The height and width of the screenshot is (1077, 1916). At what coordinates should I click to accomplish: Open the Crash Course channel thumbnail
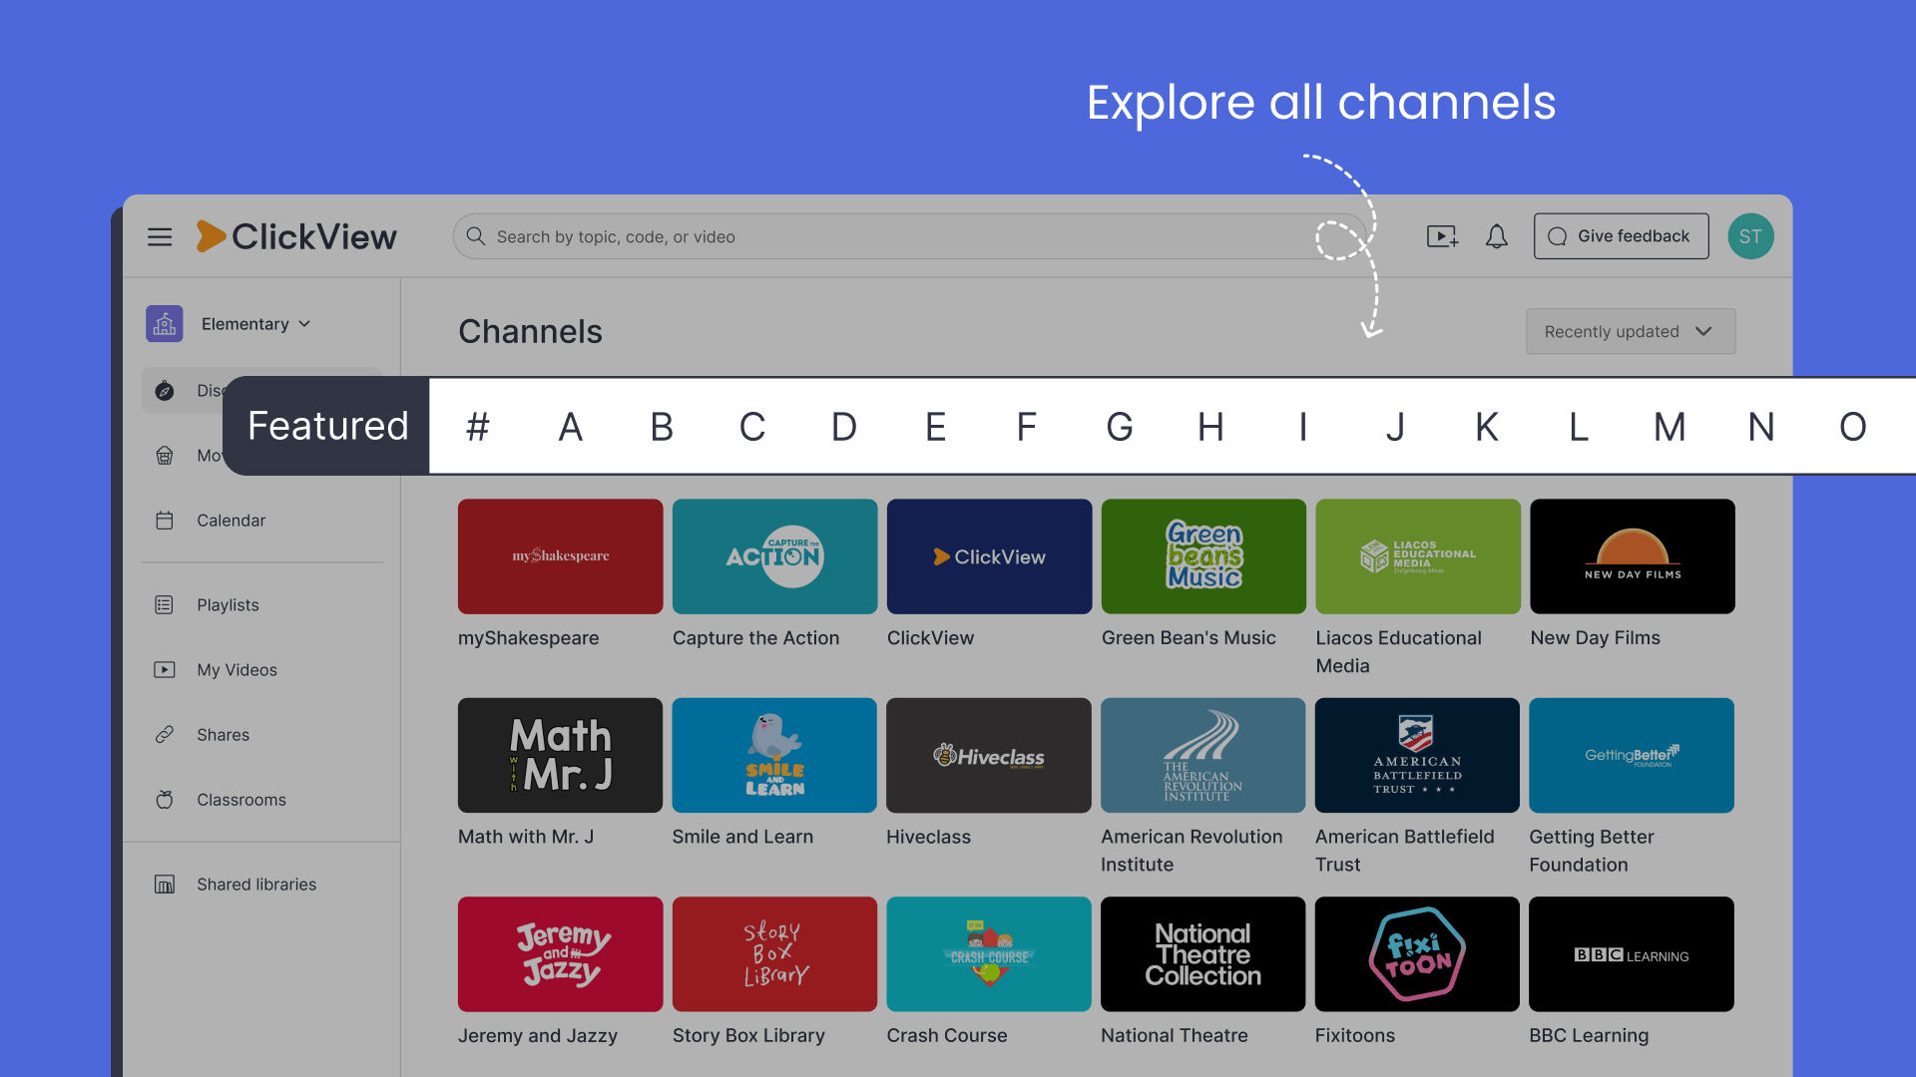(989, 954)
